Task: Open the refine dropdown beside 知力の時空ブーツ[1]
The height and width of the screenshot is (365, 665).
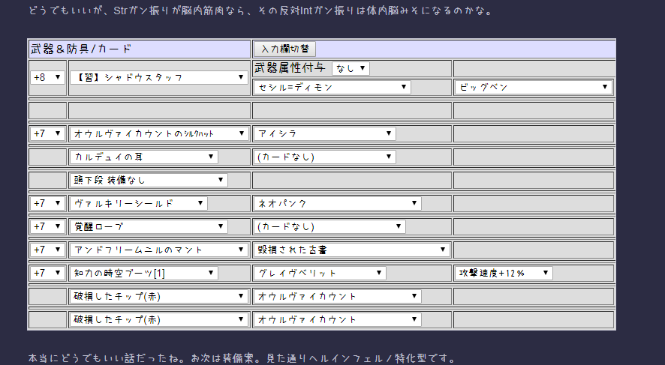Action: 47,273
